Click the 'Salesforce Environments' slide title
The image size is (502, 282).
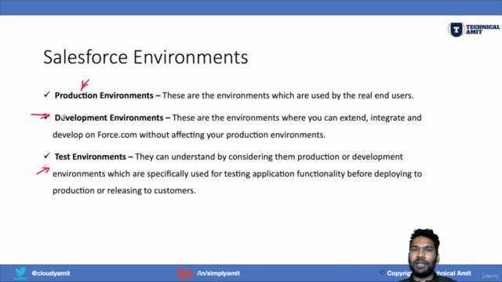pos(146,57)
